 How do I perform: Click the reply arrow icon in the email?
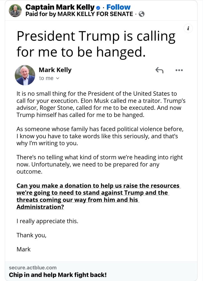(159, 70)
